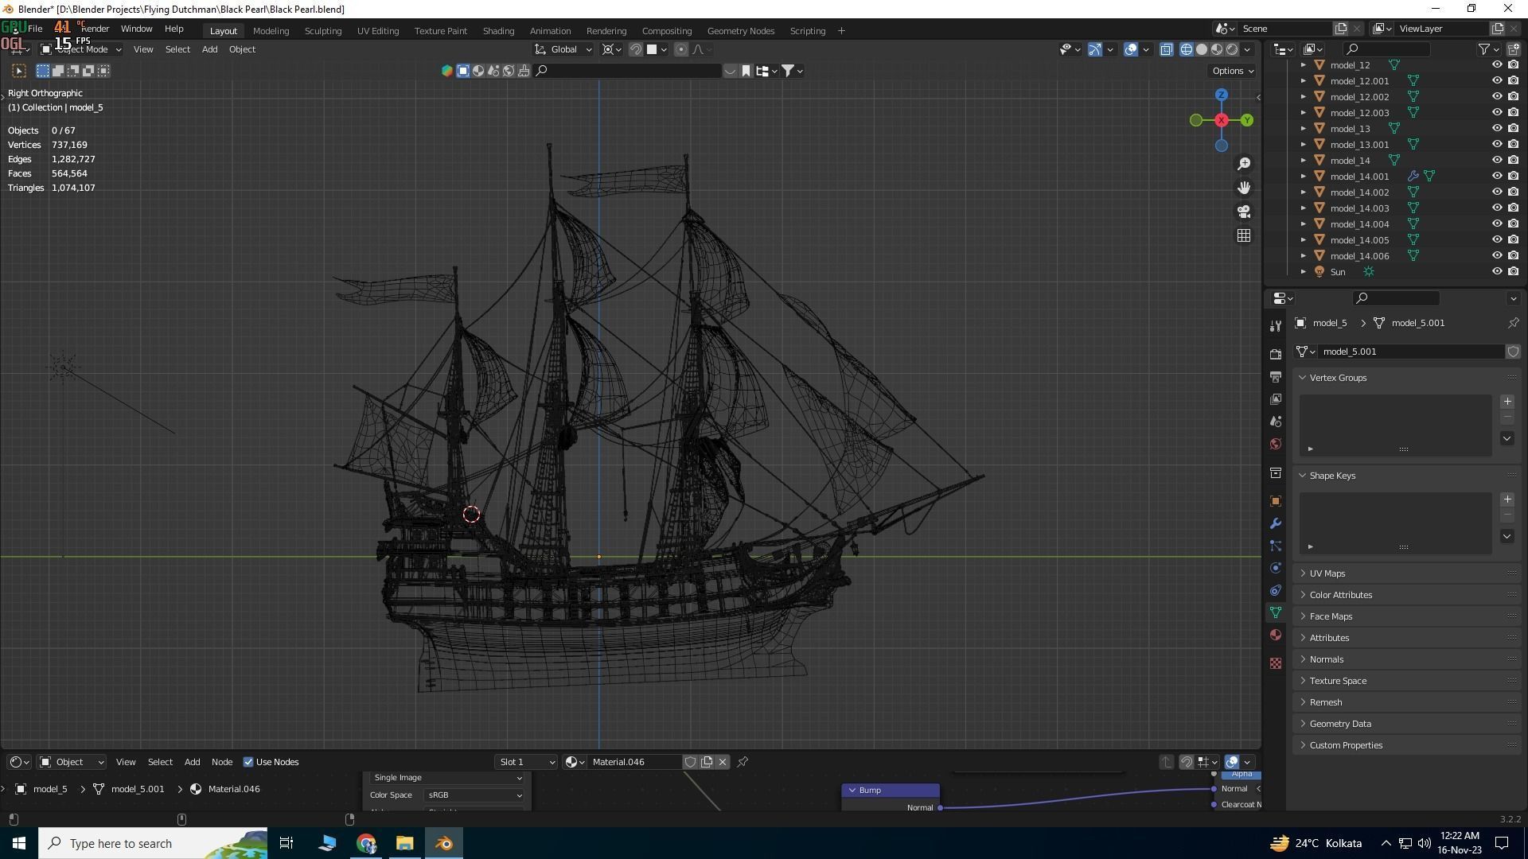The image size is (1528, 859).
Task: Toggle Use Nodes checkbox
Action: click(x=248, y=762)
